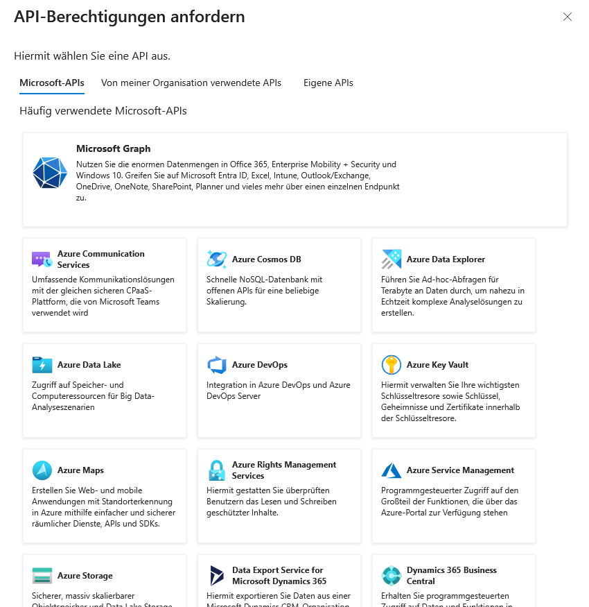Select the Azure Maps icon

41,470
